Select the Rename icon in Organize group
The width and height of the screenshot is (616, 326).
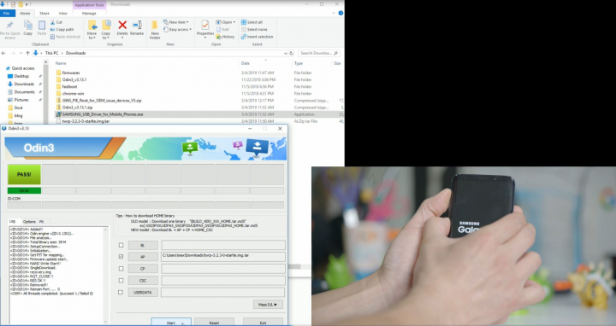[137, 25]
